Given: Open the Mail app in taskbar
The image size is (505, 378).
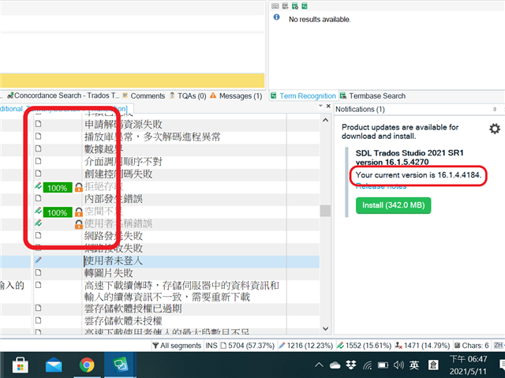Looking at the screenshot, I should click(x=54, y=365).
